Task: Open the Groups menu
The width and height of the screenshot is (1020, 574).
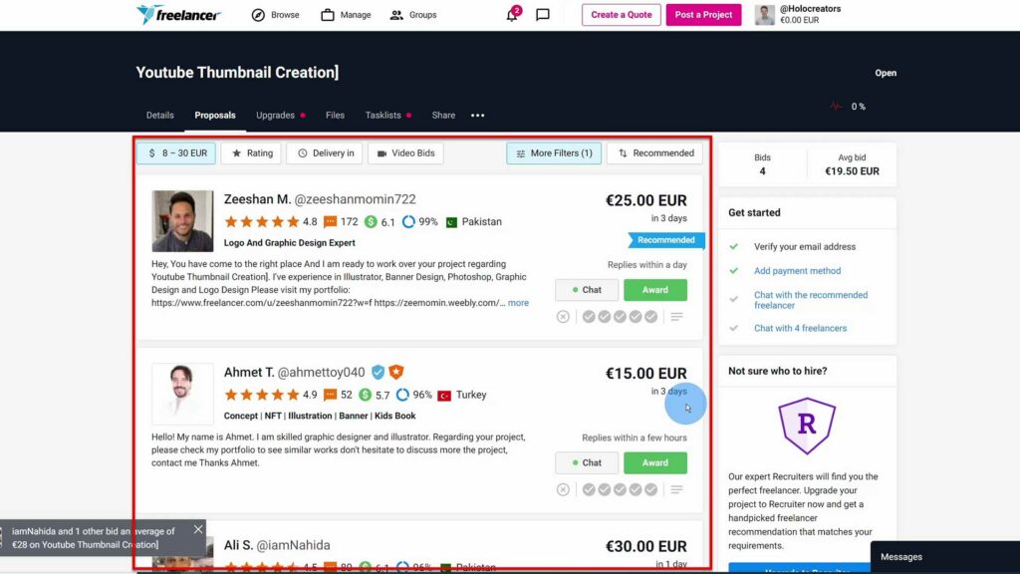Action: [413, 14]
